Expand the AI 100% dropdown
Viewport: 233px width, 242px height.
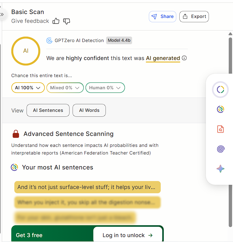(28, 88)
